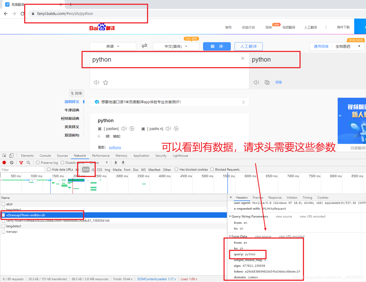Image resolution: width=366 pixels, height=282 pixels.
Task: Import HAR file upload arrow icon
Action: pos(116,162)
